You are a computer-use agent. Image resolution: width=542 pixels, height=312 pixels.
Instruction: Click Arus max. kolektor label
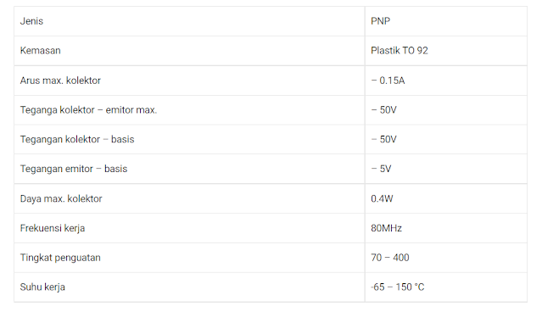[60, 81]
